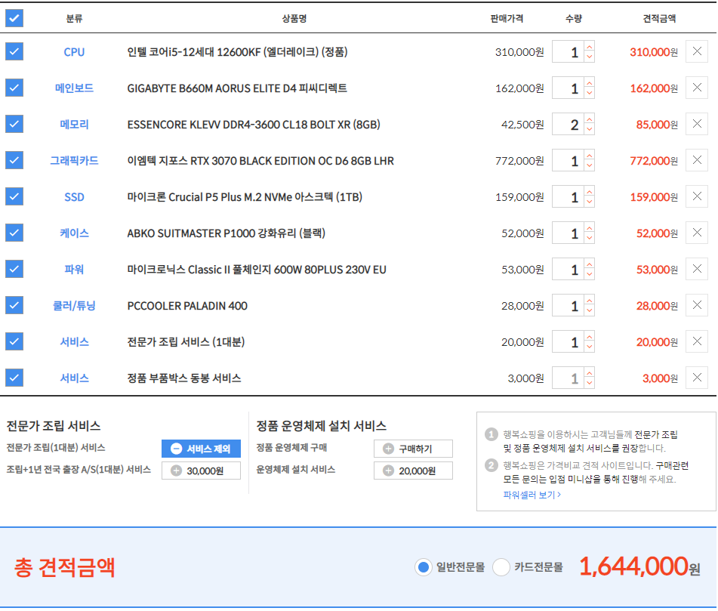Remove the 쿨러/튜닝 row with X icon
This screenshot has height=611, width=718.
tap(696, 304)
